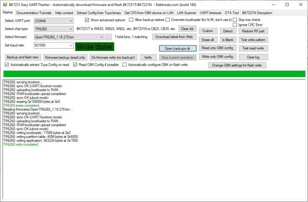This screenshot has width=308, height=202.
Task: Click Read only OBK config
Action: point(217,48)
